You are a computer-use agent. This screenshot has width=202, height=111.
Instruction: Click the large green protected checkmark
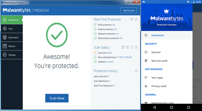pos(57,35)
